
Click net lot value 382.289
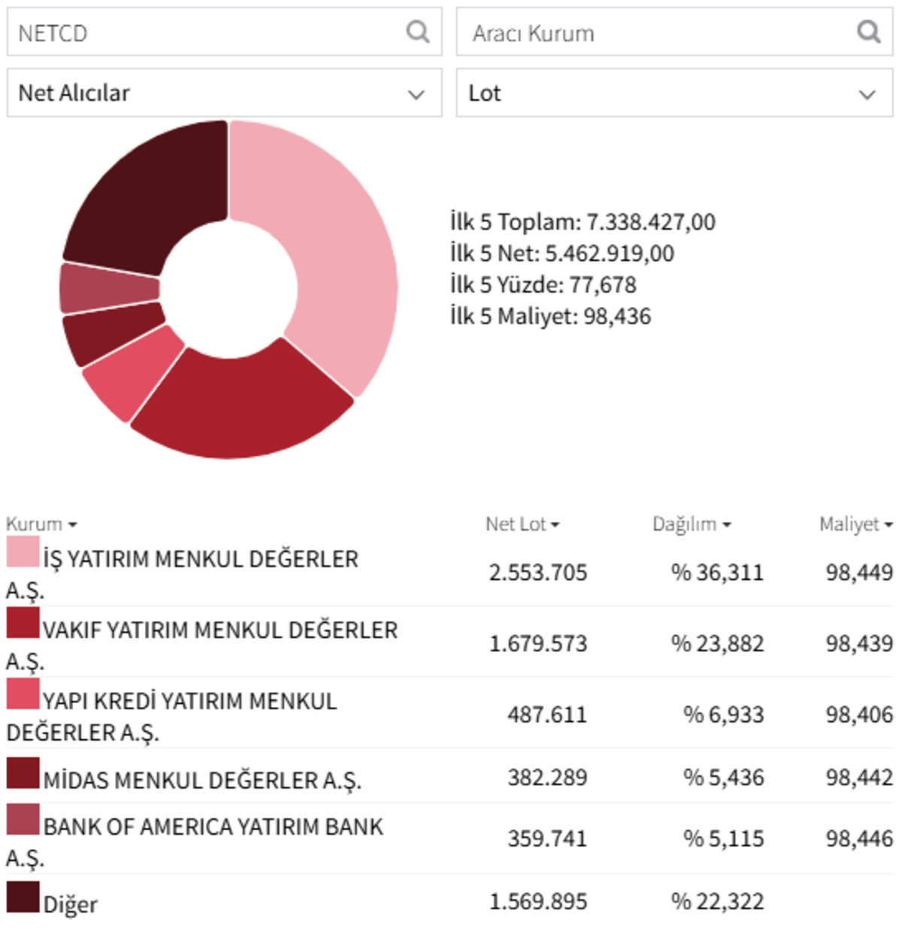[546, 777]
